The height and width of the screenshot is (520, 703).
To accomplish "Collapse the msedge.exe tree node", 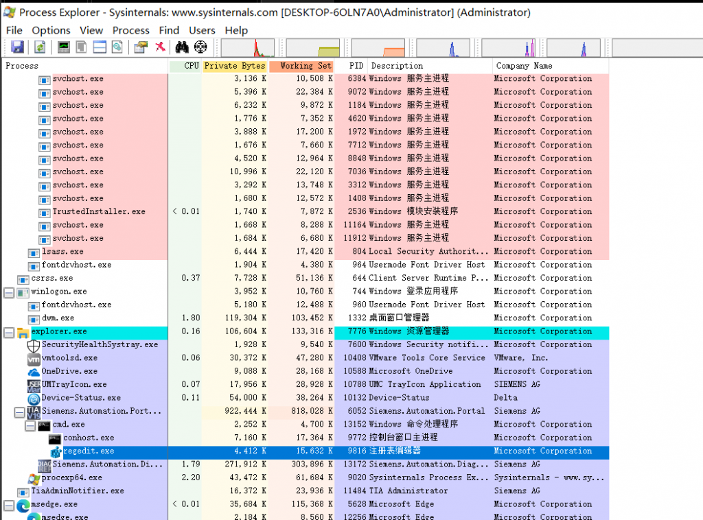I will pos(8,505).
